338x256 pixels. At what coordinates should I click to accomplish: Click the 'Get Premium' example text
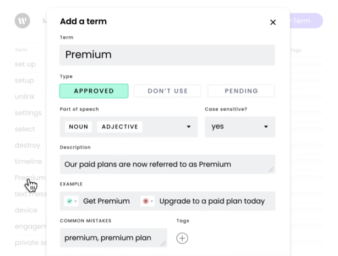(106, 201)
